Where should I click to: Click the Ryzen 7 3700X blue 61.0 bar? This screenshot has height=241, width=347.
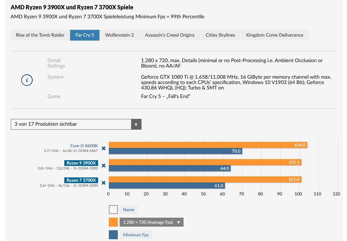pyautogui.click(x=167, y=186)
